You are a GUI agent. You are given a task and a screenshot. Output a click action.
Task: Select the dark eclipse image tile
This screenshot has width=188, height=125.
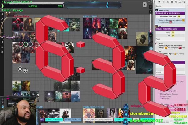pyautogui.click(x=67, y=96)
